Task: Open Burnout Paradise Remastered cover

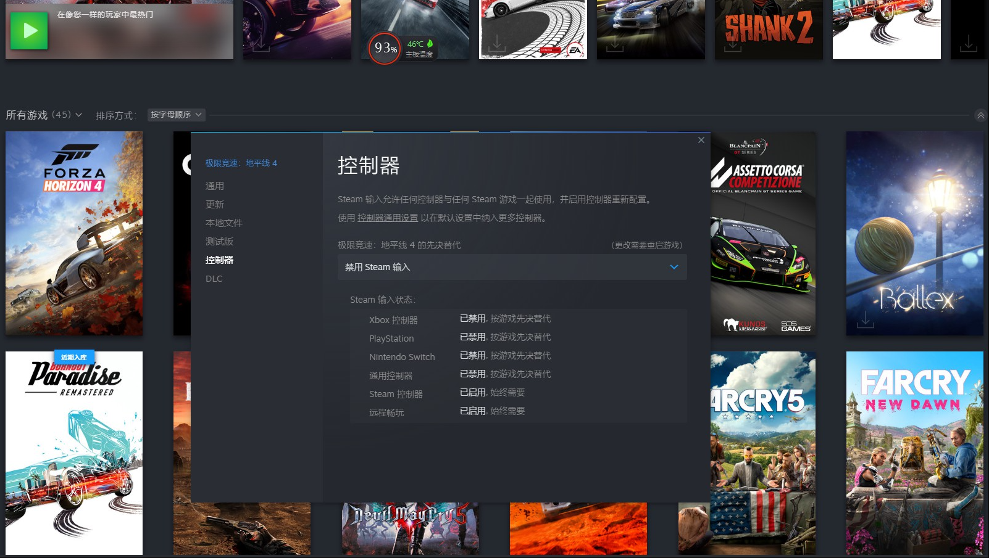Action: (74, 453)
